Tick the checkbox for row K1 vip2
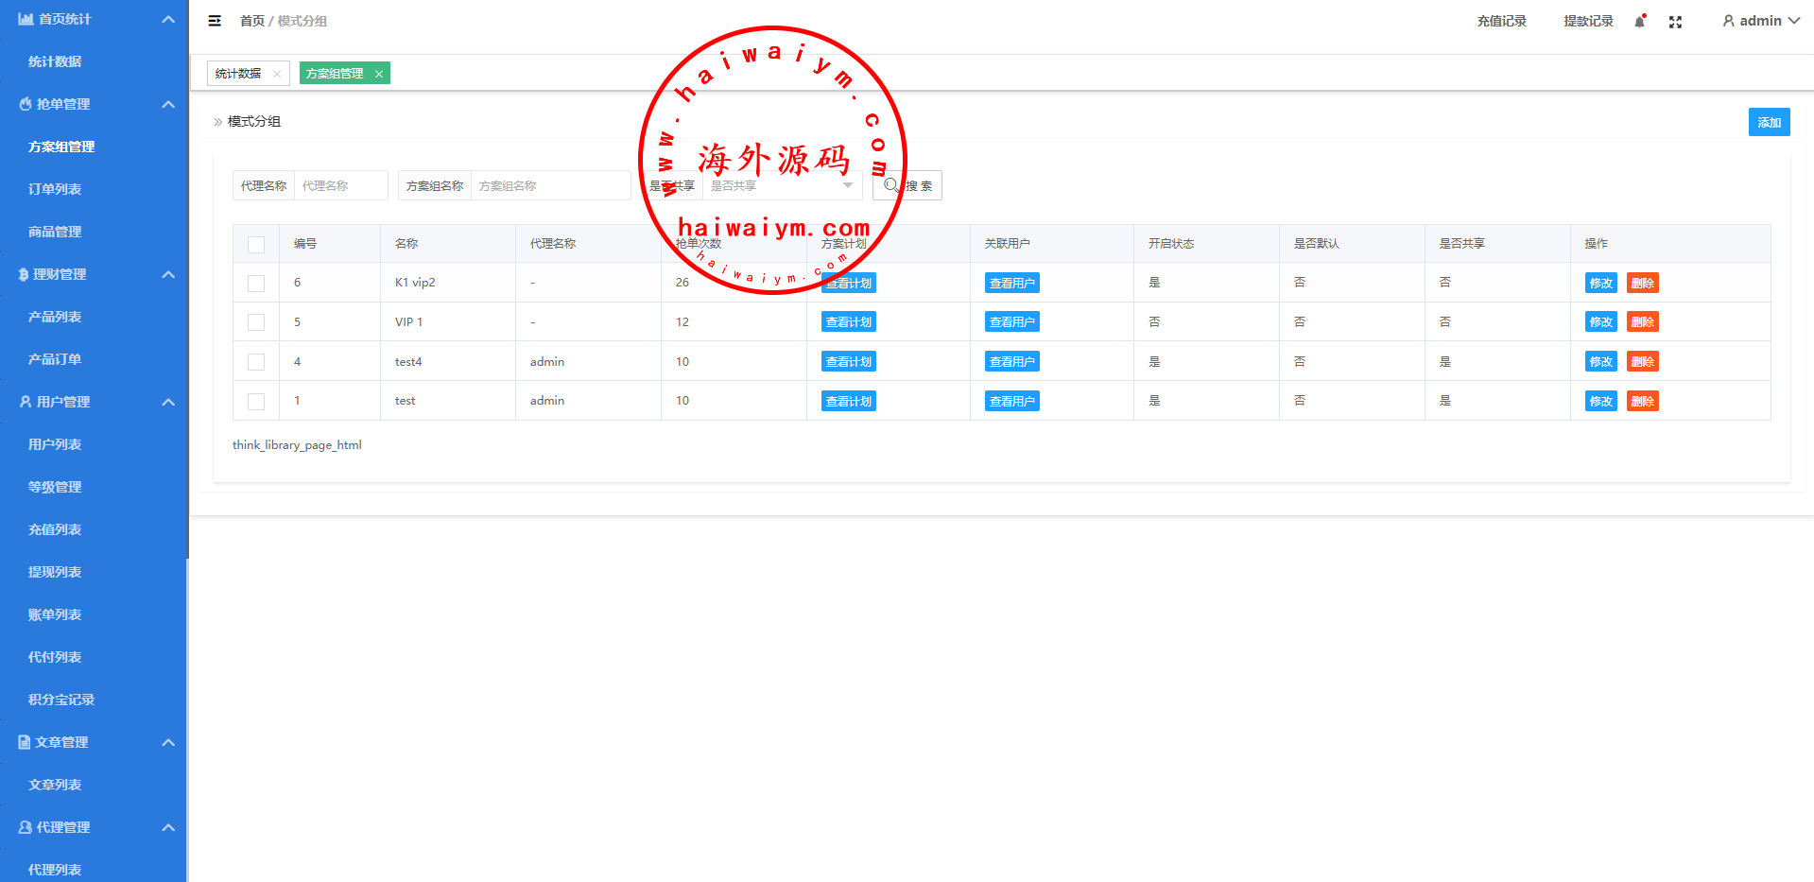 [x=256, y=283]
